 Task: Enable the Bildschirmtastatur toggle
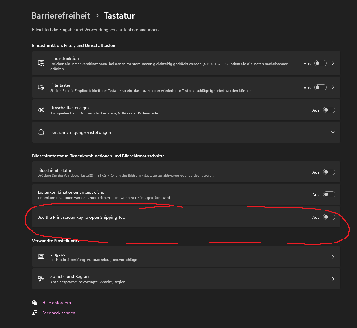tap(329, 172)
